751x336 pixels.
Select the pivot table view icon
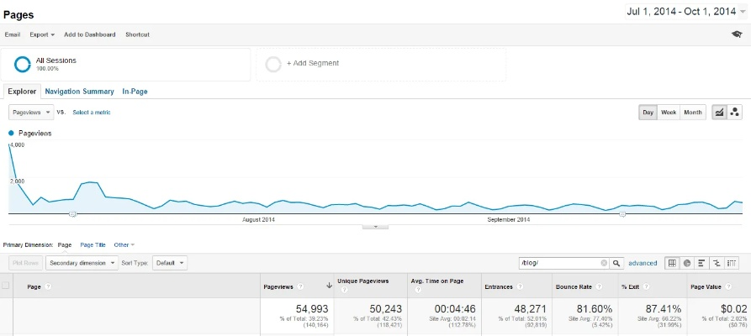click(732, 263)
